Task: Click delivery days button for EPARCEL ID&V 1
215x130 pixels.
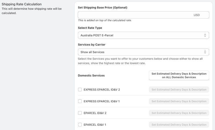Action: coord(179,125)
